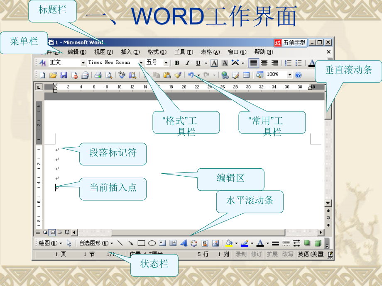Click the 扩展 status bar indicator
This screenshot has height=286, width=382.
coord(272,254)
